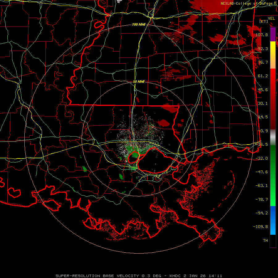Click the KHDC station identifier in the caption

(176, 276)
